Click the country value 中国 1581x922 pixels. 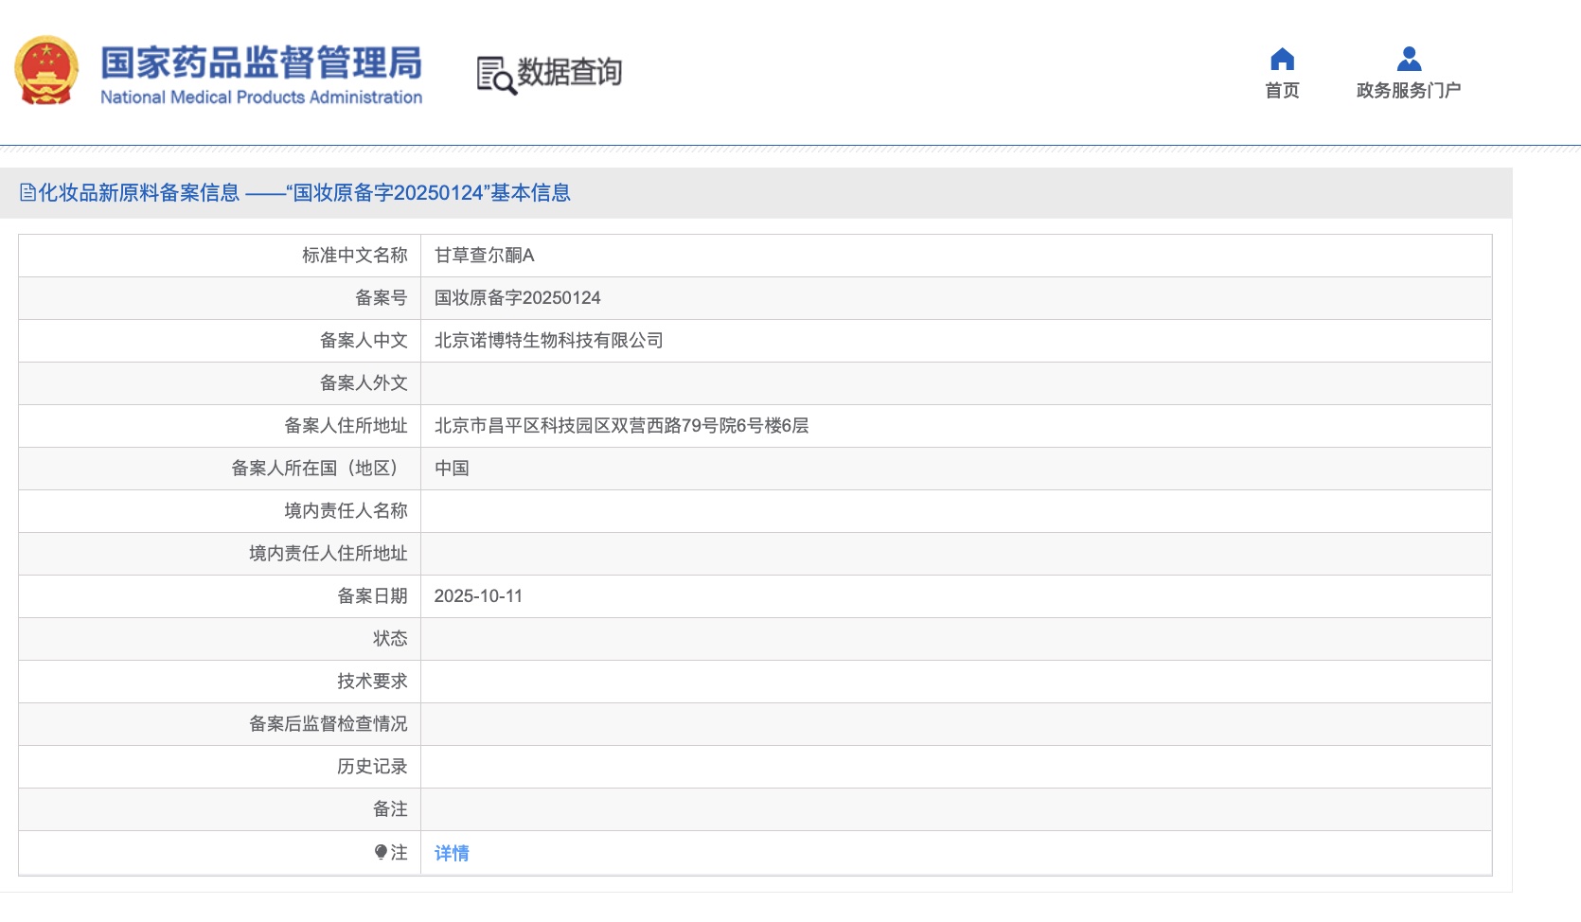tap(452, 469)
